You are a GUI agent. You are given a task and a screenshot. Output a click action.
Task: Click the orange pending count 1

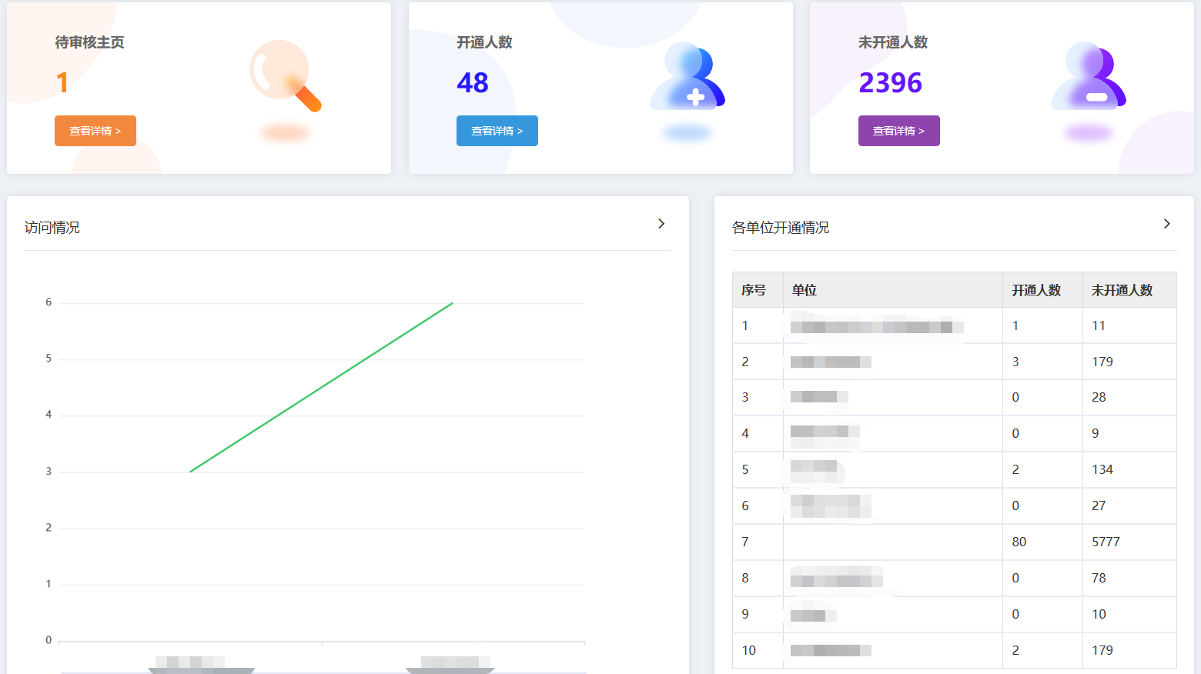tap(62, 82)
